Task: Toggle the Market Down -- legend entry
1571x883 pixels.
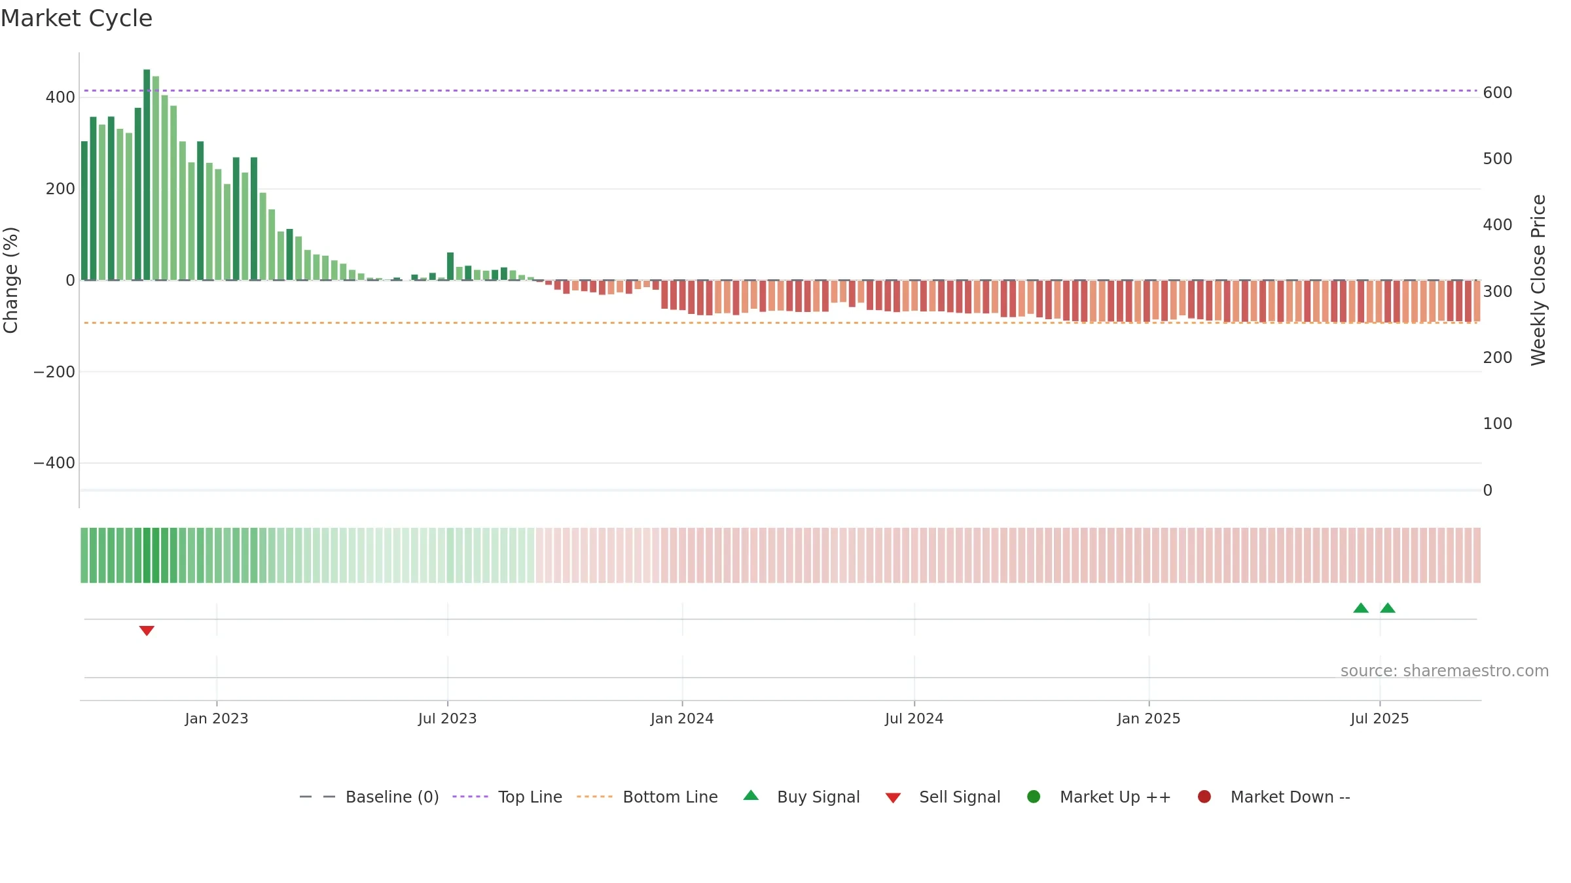Action: pyautogui.click(x=1274, y=797)
